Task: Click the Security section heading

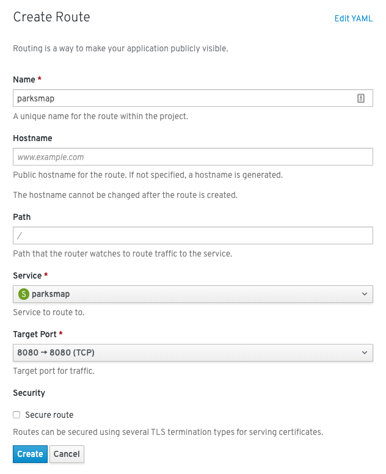Action: (x=29, y=393)
